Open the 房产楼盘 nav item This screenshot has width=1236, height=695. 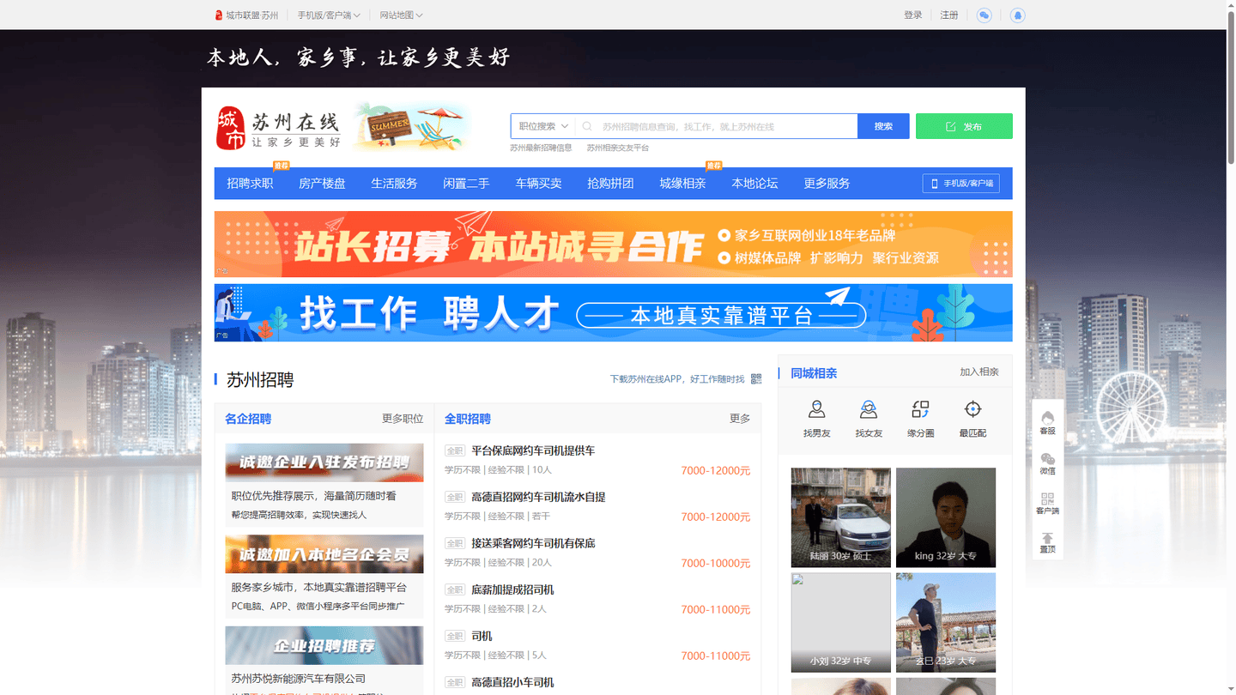tap(322, 184)
